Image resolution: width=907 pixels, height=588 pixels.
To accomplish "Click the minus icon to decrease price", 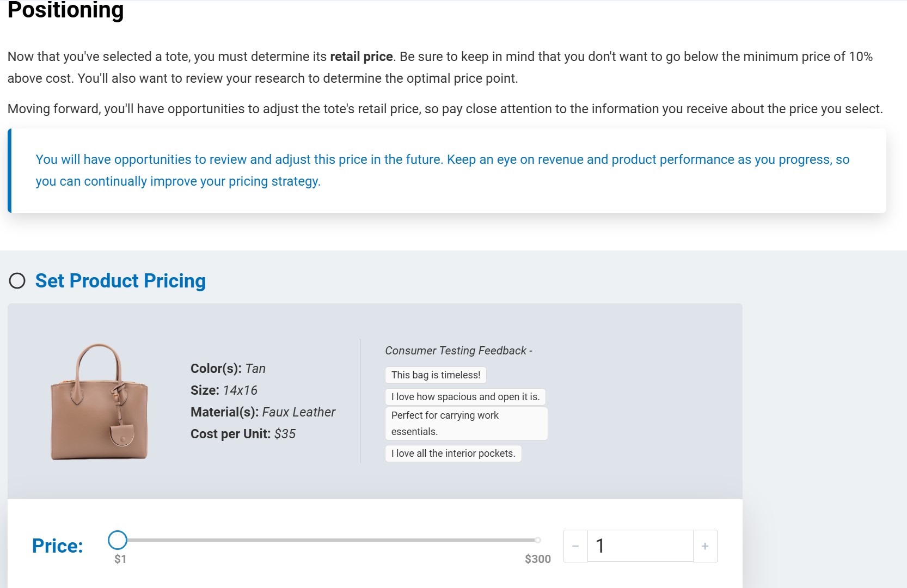I will (575, 546).
